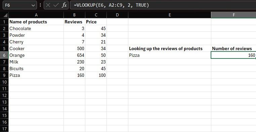This screenshot has height=132, width=256.
Task: Select the 'Price' header cell
Action: click(96, 22)
